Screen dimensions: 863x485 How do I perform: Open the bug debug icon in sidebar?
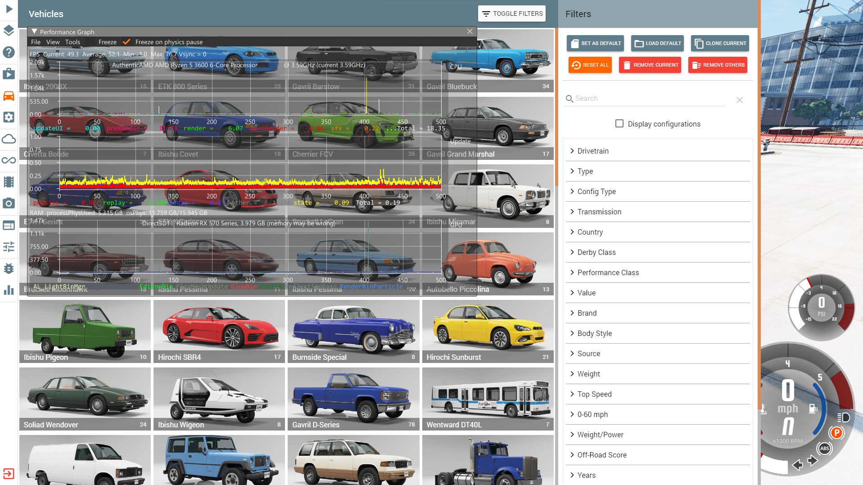point(9,268)
